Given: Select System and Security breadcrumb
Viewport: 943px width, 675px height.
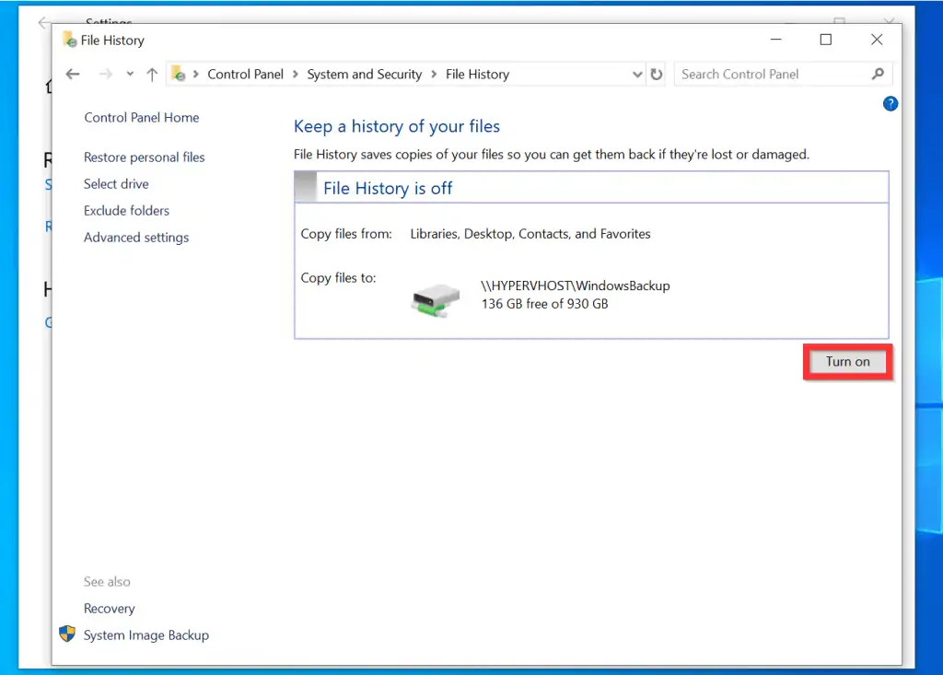Looking at the screenshot, I should [364, 75].
